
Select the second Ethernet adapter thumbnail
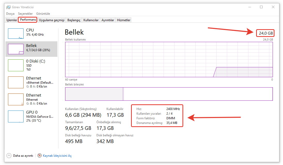(16, 99)
